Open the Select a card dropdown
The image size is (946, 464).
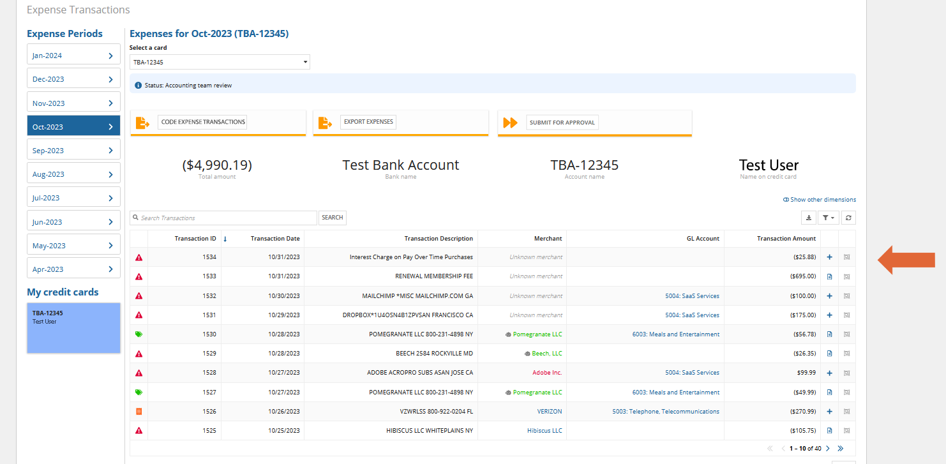[220, 62]
